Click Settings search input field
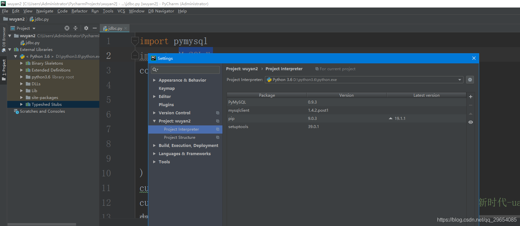 [x=185, y=70]
